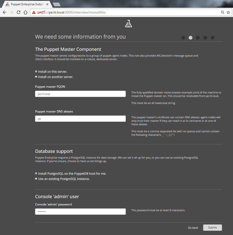Click the 'Database support' heading
Image resolution: width=233 pixels, height=235 pixels.
click(x=54, y=151)
